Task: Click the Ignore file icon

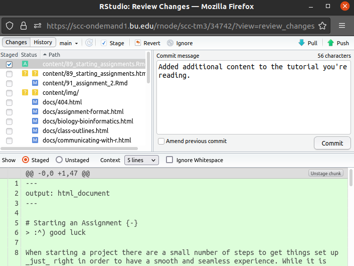Action: pos(170,43)
